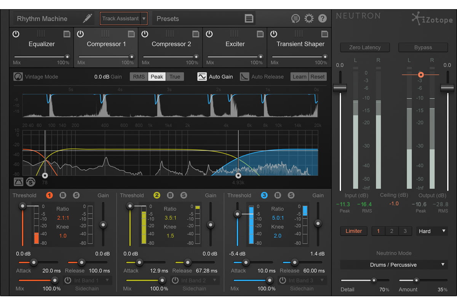
Task: Open Drums / Percussive Neutrino Mode dropdown
Action: [x=394, y=265]
